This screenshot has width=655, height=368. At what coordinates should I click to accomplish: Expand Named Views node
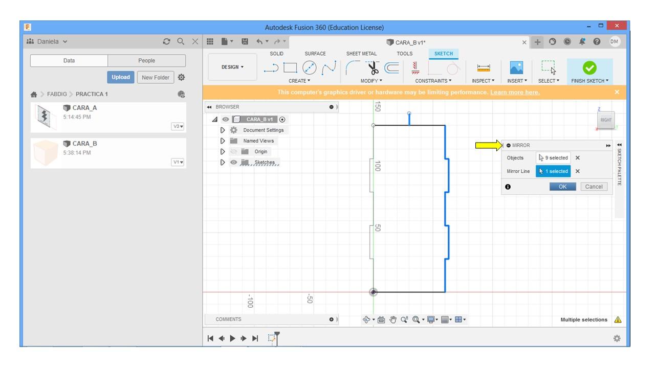(x=223, y=141)
